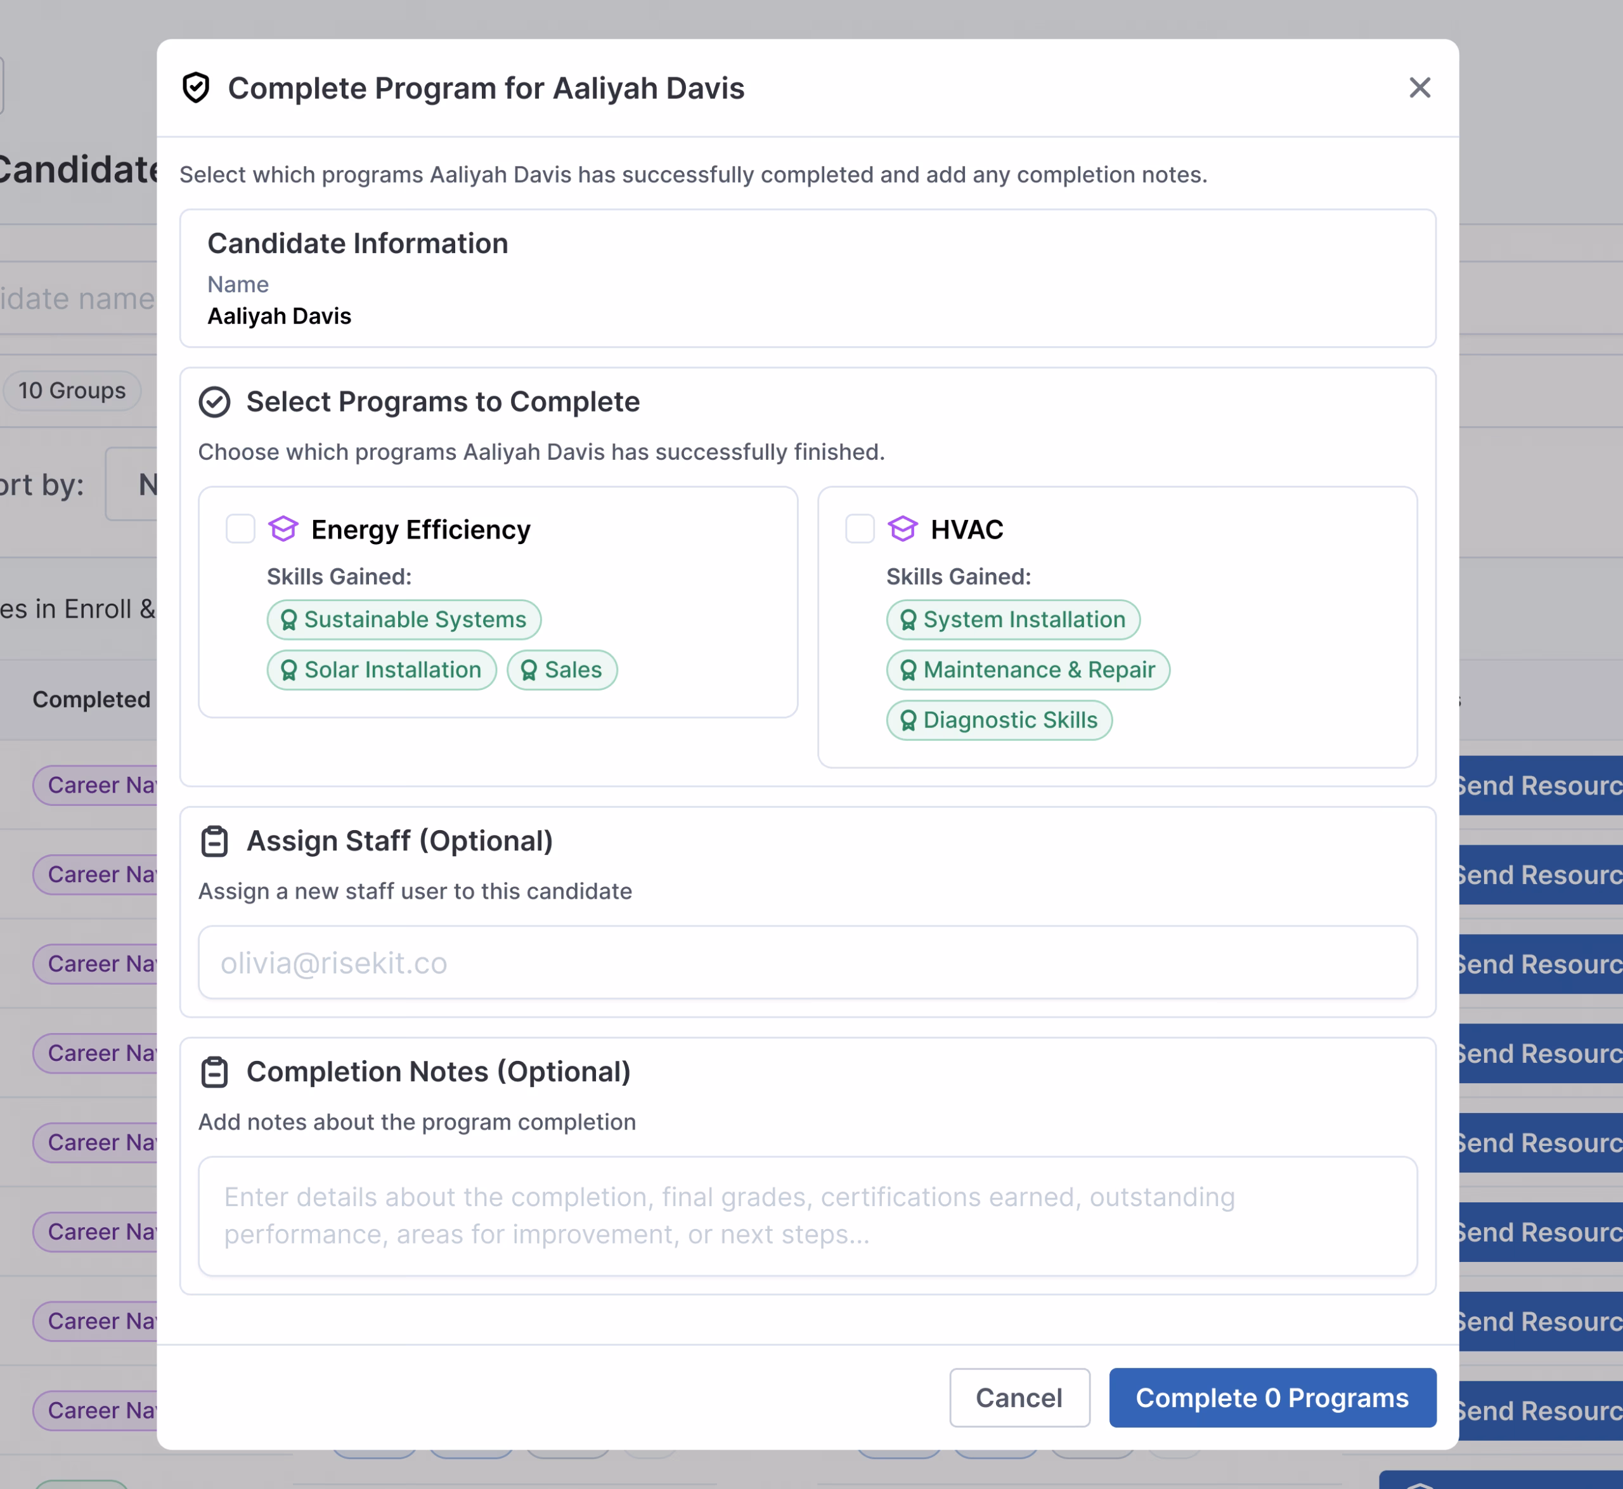
Task: Click the System Installation skill badge
Action: click(x=1012, y=620)
